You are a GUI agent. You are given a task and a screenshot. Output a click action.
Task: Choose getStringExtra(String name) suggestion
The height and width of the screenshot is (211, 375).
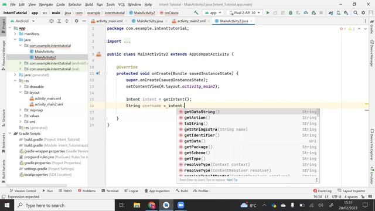(x=248, y=130)
